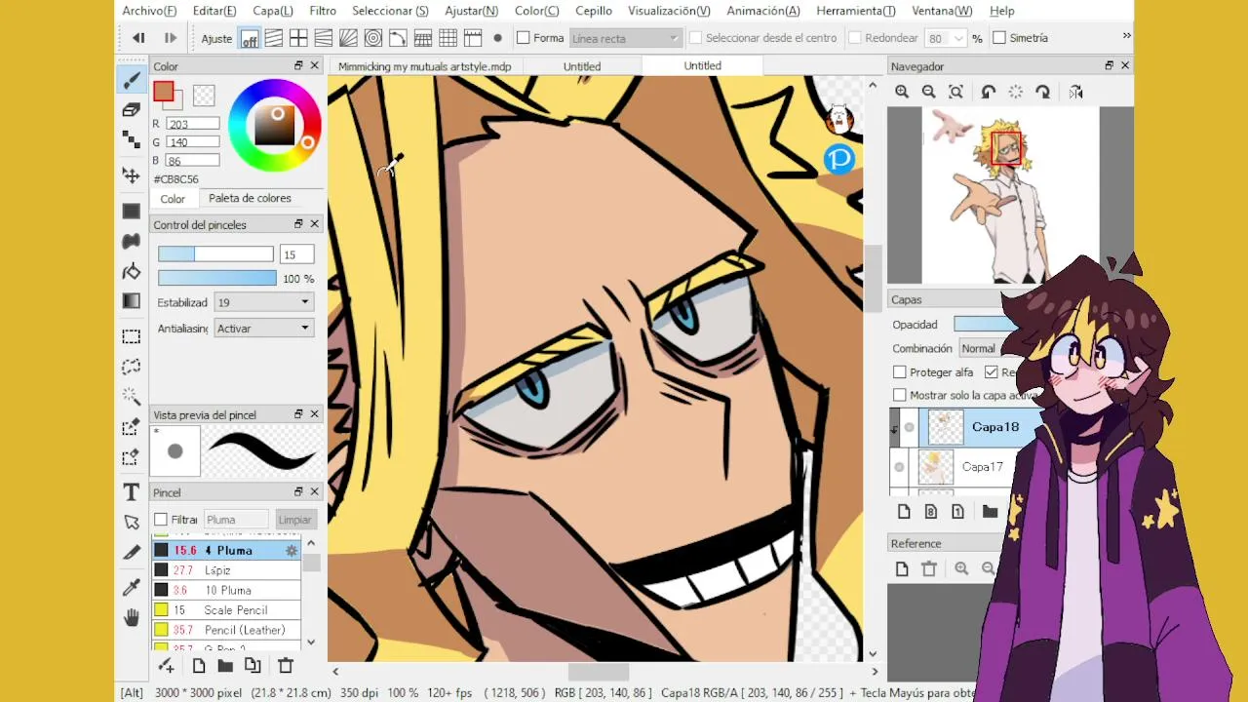The height and width of the screenshot is (702, 1248).
Task: Enable the cross snap guide
Action: tap(298, 39)
